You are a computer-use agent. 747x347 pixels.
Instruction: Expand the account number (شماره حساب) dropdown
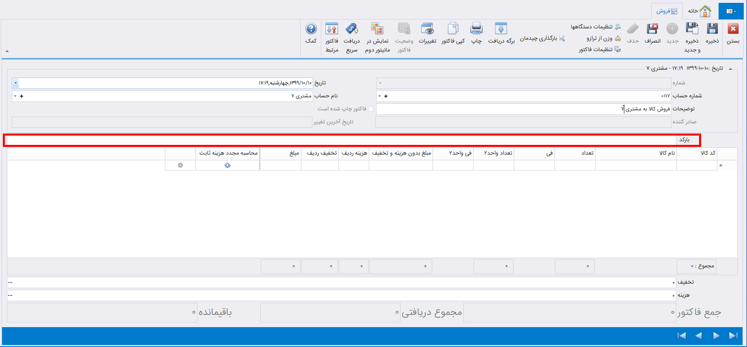tap(380, 96)
